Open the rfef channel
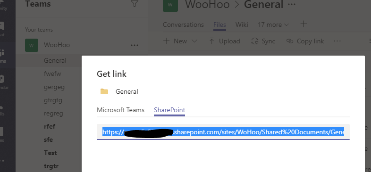 click(50, 126)
